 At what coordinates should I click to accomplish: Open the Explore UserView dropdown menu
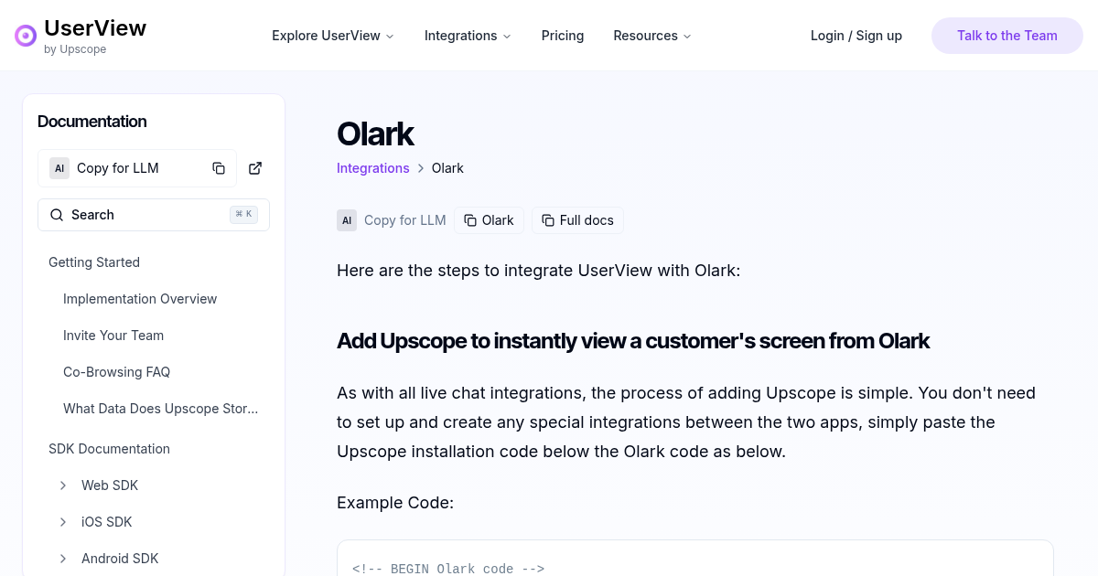pyautogui.click(x=333, y=36)
